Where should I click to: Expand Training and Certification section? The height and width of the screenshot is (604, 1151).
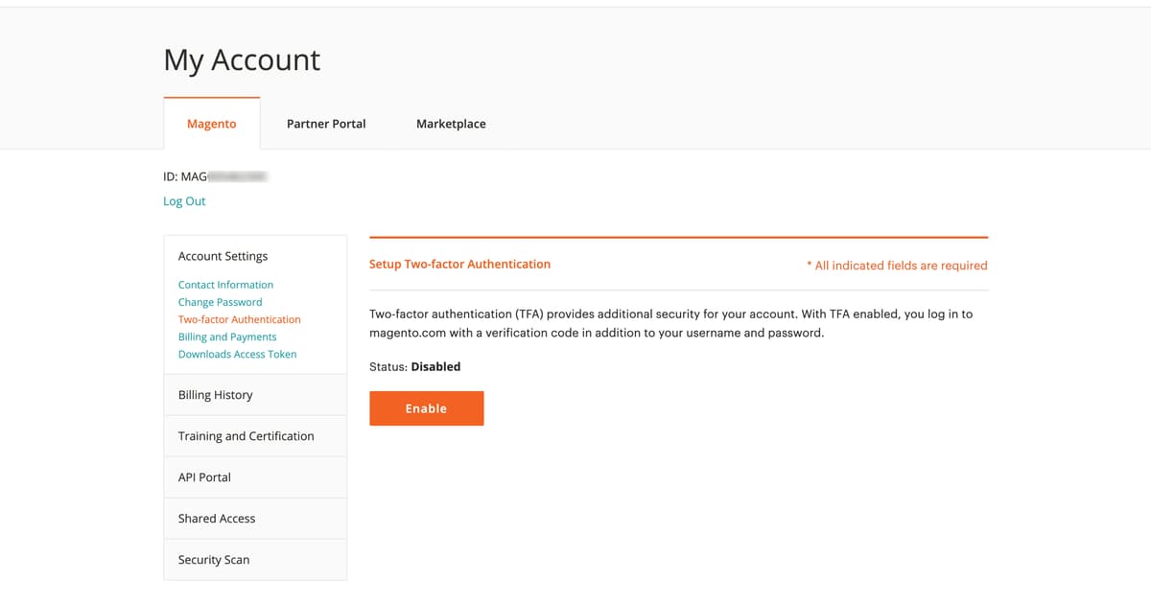[x=246, y=436]
